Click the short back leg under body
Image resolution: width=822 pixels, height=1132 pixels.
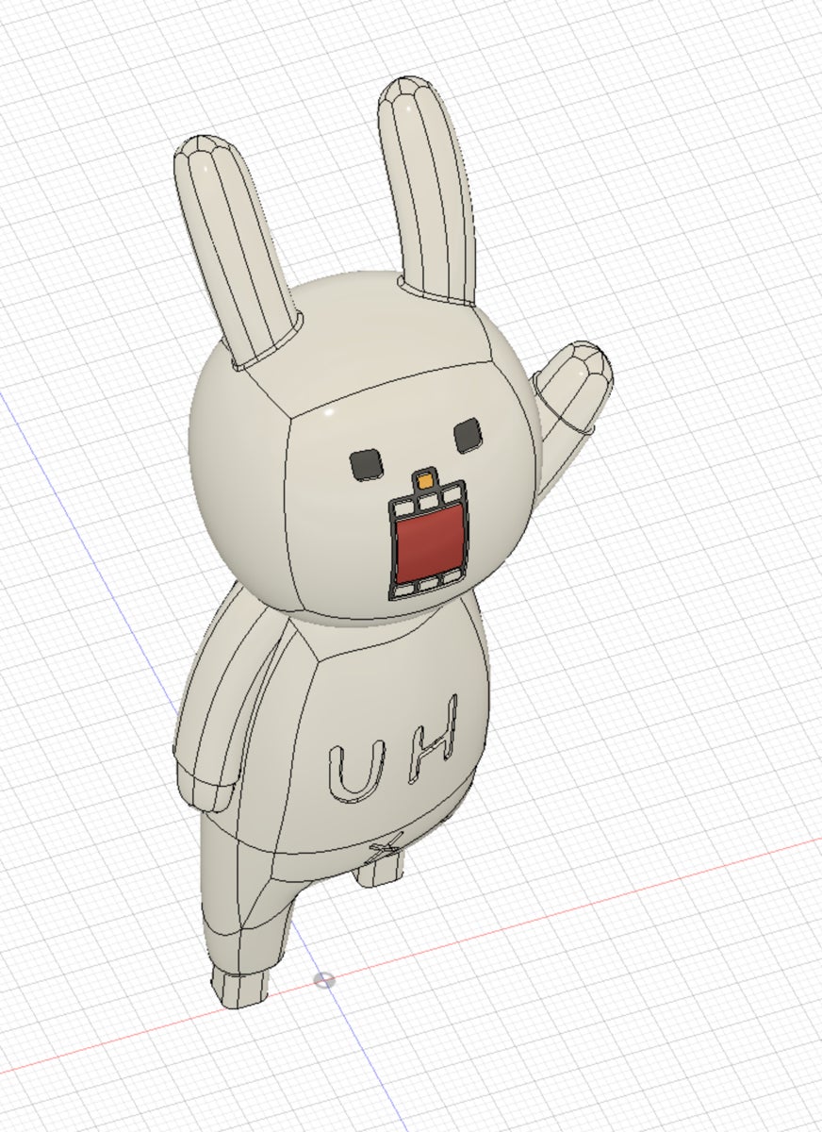pyautogui.click(x=380, y=872)
